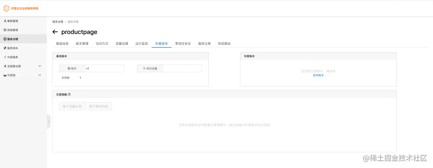Click the v1 version value
Image resolution: width=433 pixels, height=168 pixels.
coord(87,68)
